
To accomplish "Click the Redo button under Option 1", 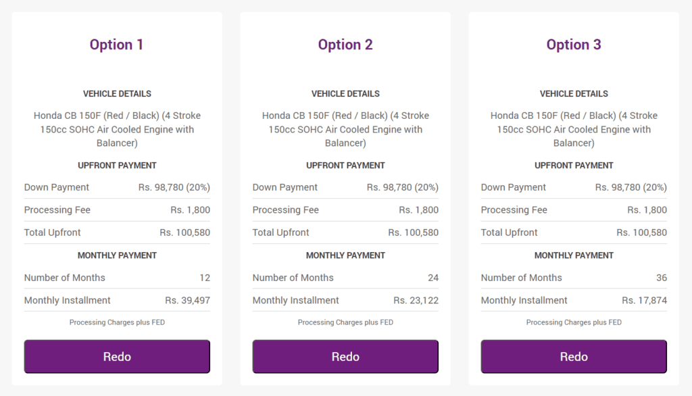I will [117, 356].
